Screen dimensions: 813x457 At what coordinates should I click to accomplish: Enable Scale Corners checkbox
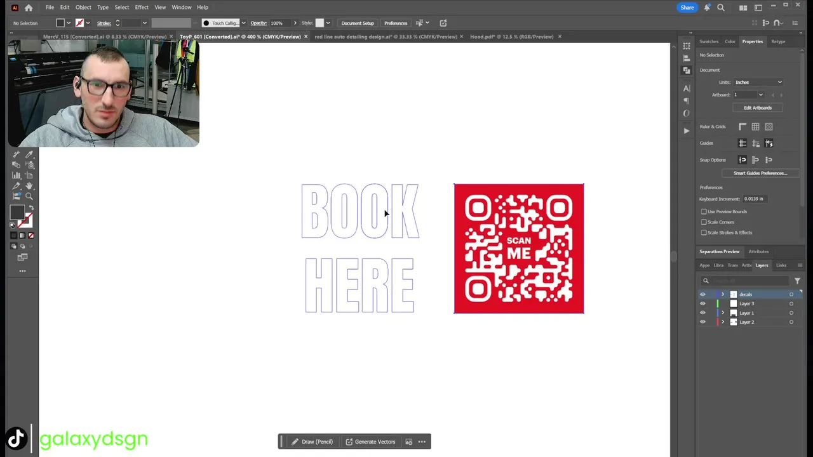pyautogui.click(x=704, y=222)
